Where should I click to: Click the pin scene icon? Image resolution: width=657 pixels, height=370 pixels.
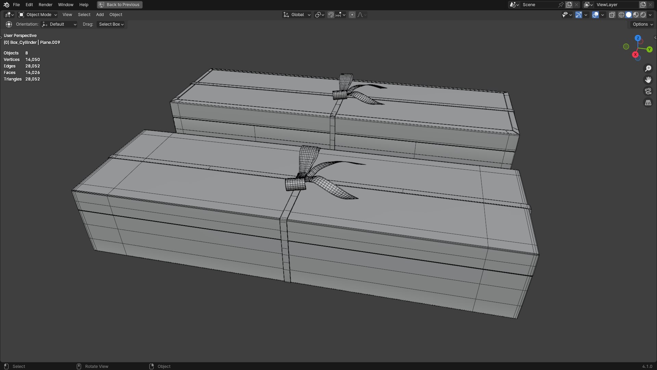(561, 5)
